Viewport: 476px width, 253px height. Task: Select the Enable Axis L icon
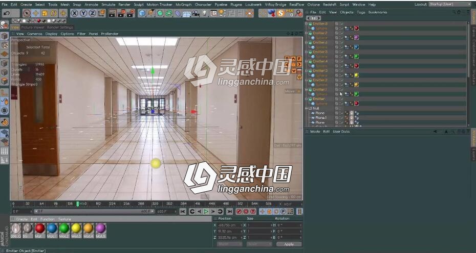(x=4, y=93)
